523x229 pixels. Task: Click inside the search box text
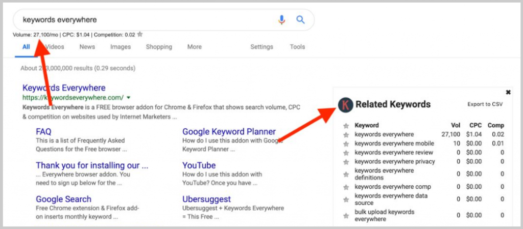click(60, 20)
